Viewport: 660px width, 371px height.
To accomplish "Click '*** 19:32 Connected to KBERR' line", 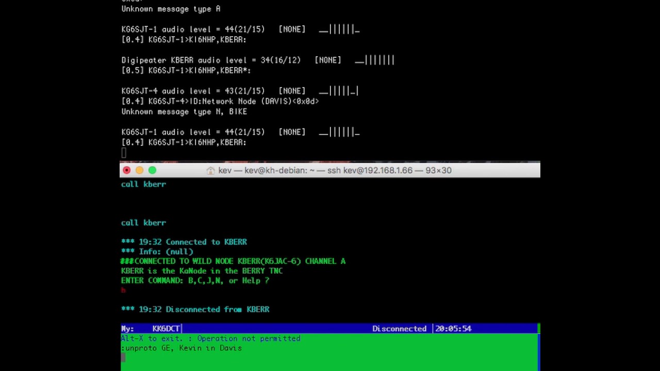I will pos(184,242).
